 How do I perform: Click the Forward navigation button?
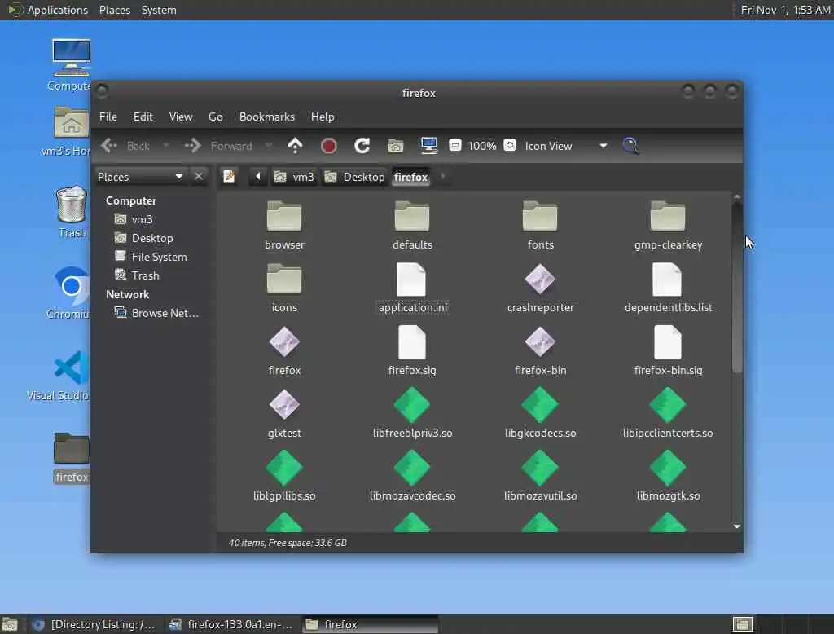click(218, 145)
